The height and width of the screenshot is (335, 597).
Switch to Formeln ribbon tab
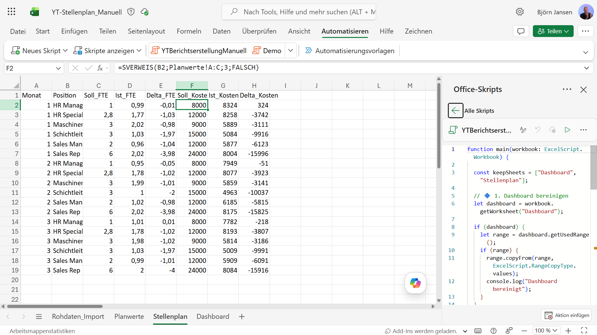point(189,31)
